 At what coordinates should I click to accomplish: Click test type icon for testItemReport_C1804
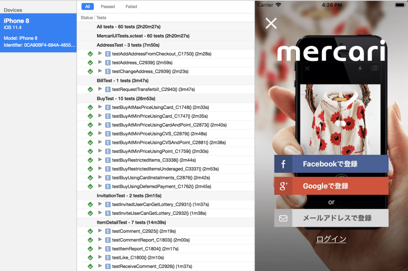(108, 249)
